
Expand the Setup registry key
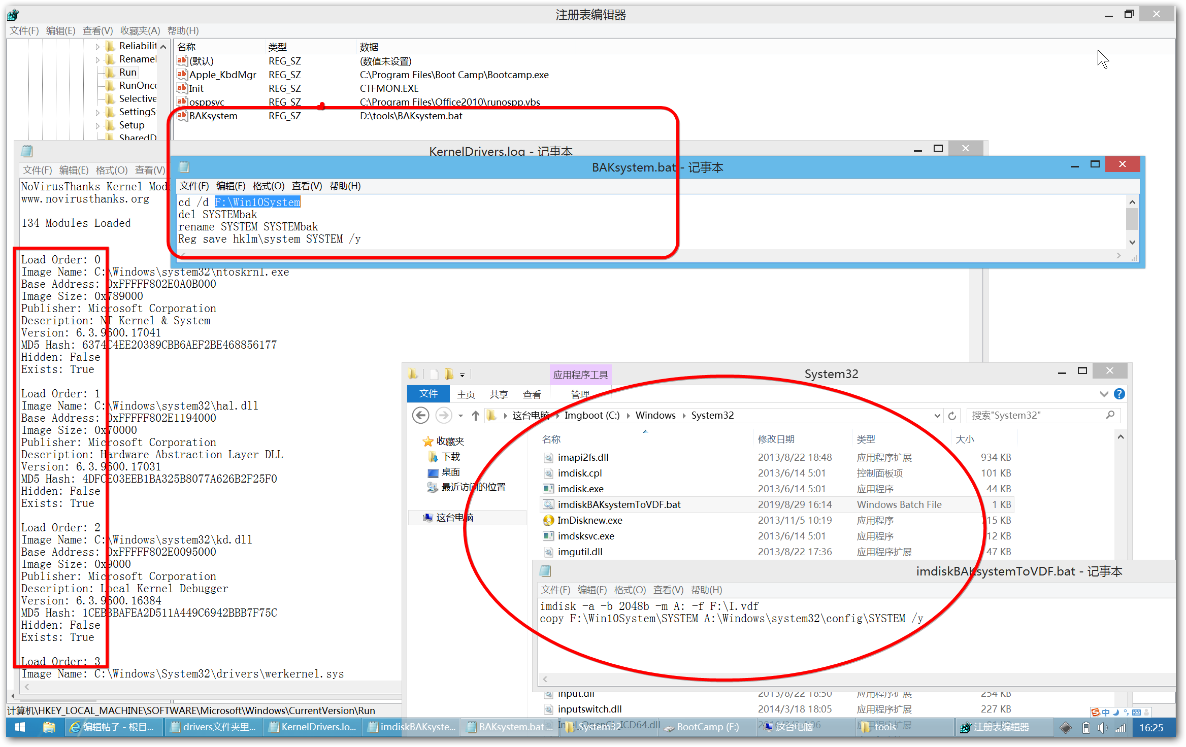point(97,125)
